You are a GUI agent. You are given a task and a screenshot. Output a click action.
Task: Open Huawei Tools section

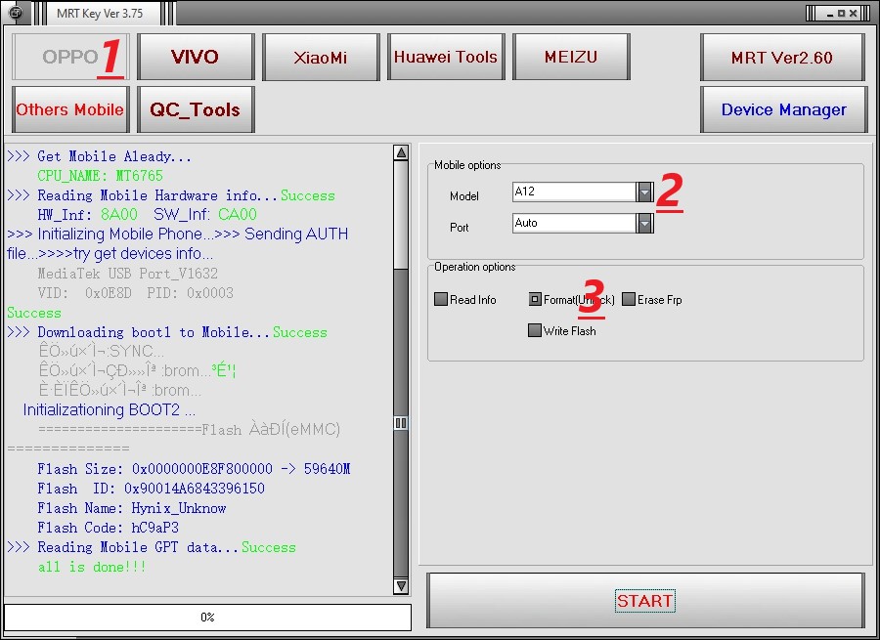(x=446, y=57)
